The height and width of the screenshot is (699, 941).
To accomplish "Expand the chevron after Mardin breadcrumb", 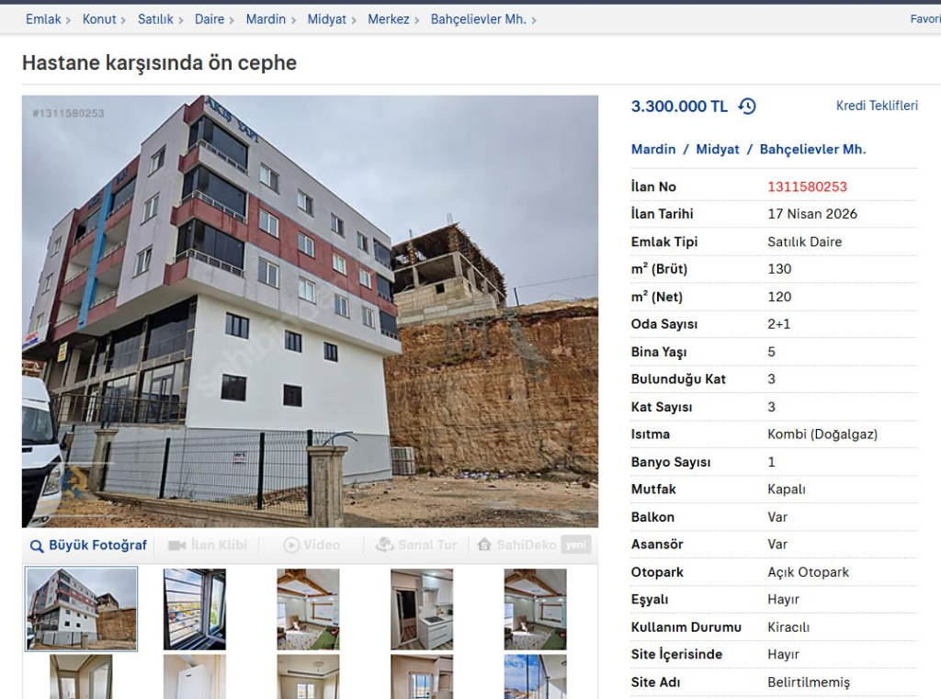I will click(293, 20).
